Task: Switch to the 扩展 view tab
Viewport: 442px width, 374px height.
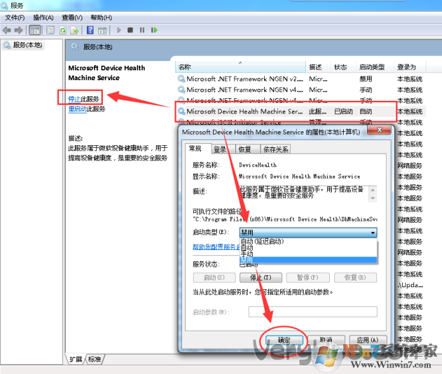Action: (x=76, y=359)
